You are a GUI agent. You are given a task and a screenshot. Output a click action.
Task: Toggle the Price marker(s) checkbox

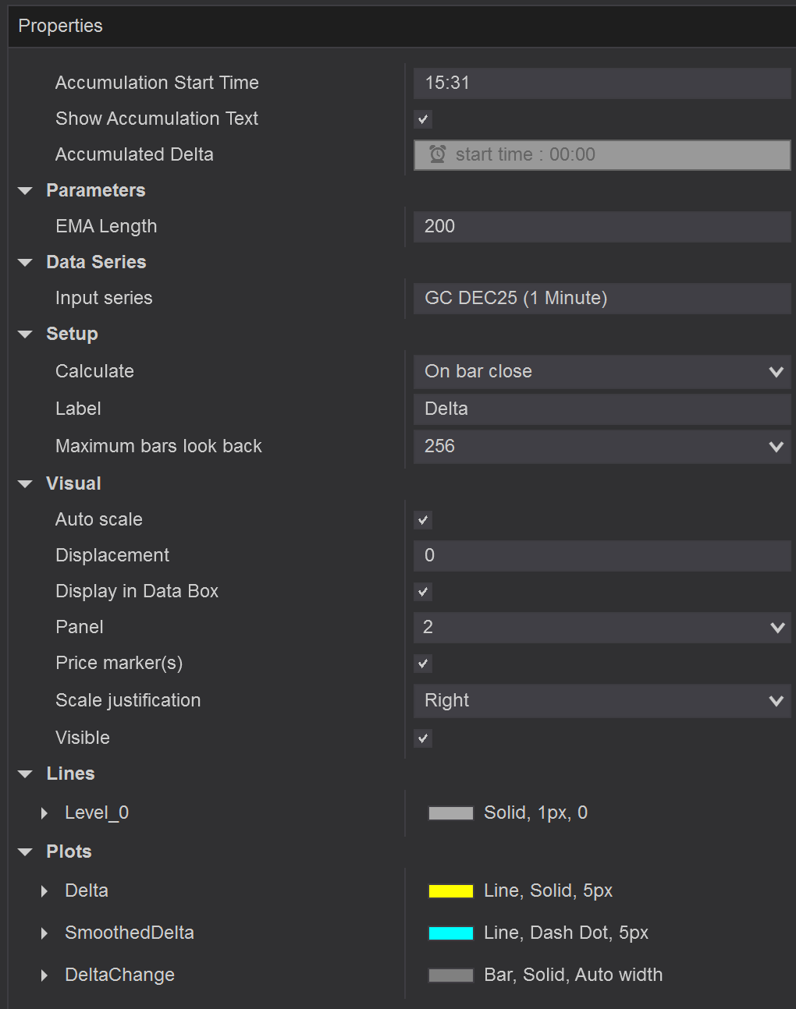click(423, 664)
